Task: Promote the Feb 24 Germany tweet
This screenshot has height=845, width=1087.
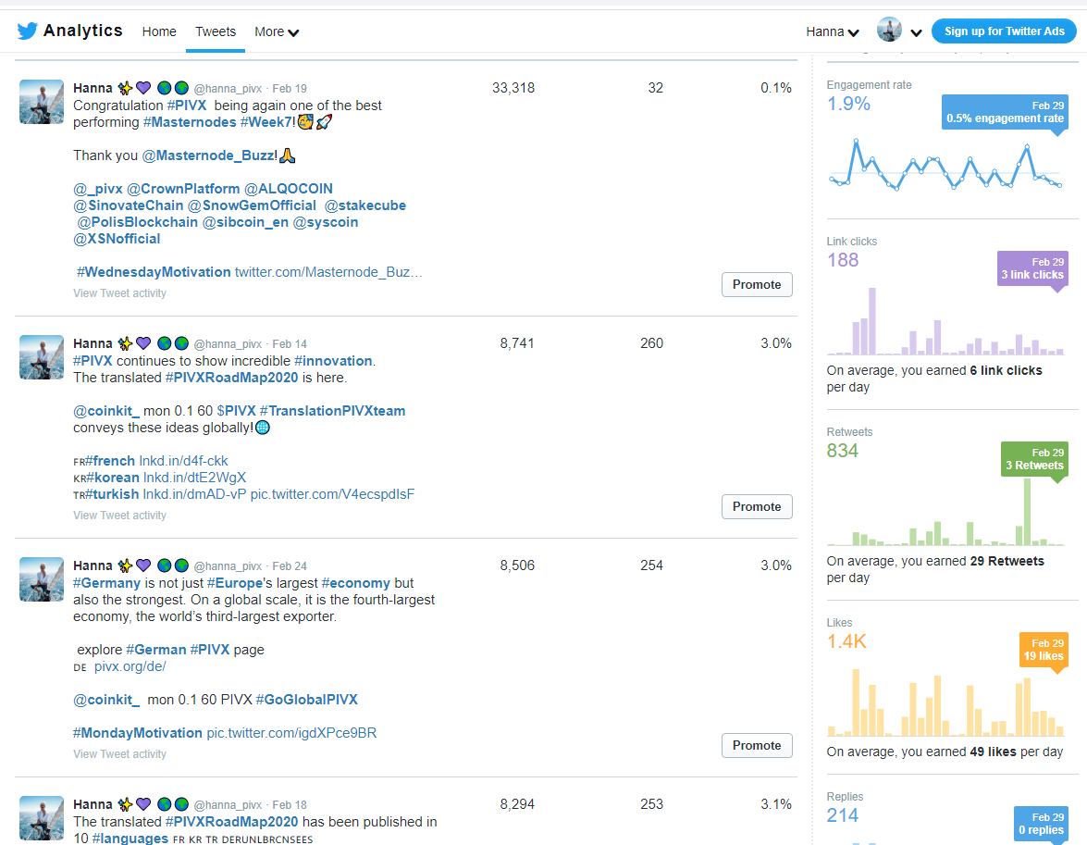Action: (x=757, y=745)
